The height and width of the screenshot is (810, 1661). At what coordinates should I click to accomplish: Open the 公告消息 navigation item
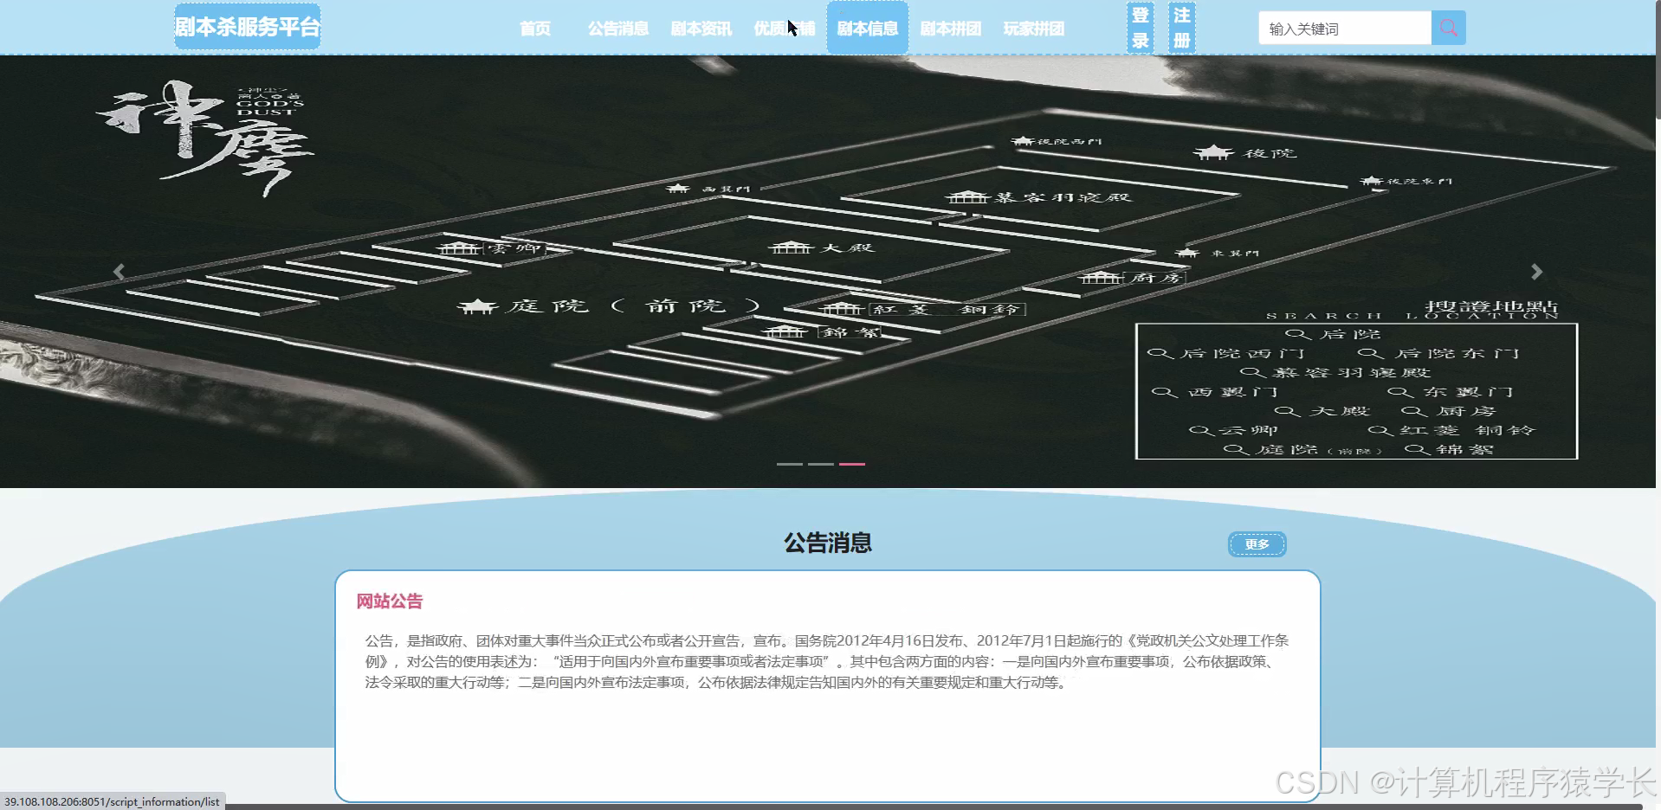[618, 29]
